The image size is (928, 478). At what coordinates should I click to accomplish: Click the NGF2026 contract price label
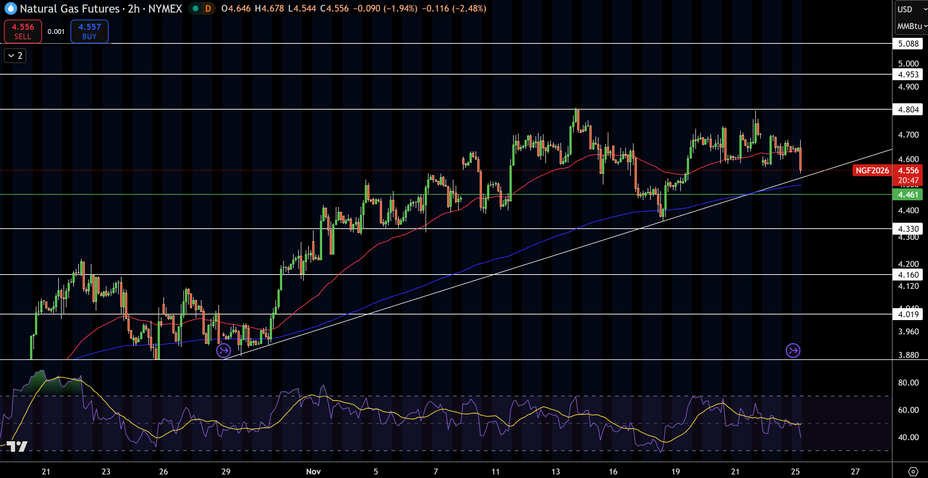click(x=872, y=170)
